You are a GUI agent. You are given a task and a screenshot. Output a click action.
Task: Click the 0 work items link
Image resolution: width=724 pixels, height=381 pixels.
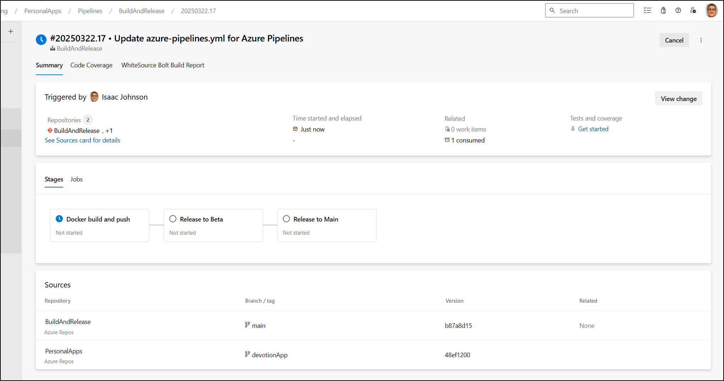click(468, 129)
